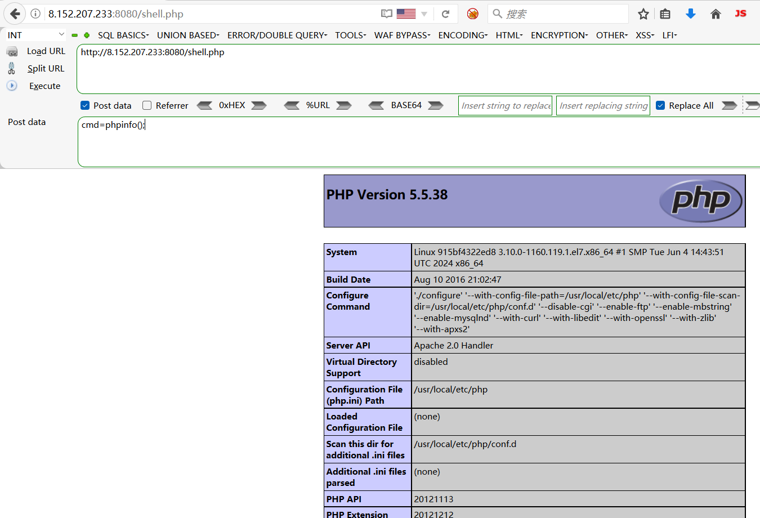Focus the Insert replacing string field
The height and width of the screenshot is (518, 760).
[x=603, y=105]
